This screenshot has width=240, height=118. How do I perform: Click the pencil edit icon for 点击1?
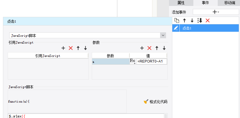[176, 28]
